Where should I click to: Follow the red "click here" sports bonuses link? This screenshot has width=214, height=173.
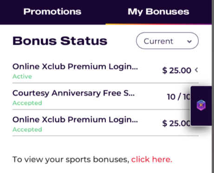(152, 160)
